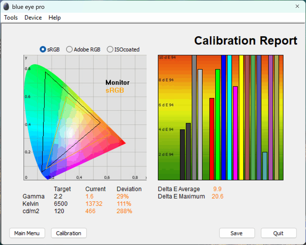Open the Help menu
Viewport: 306px width, 245px height.
click(x=55, y=18)
